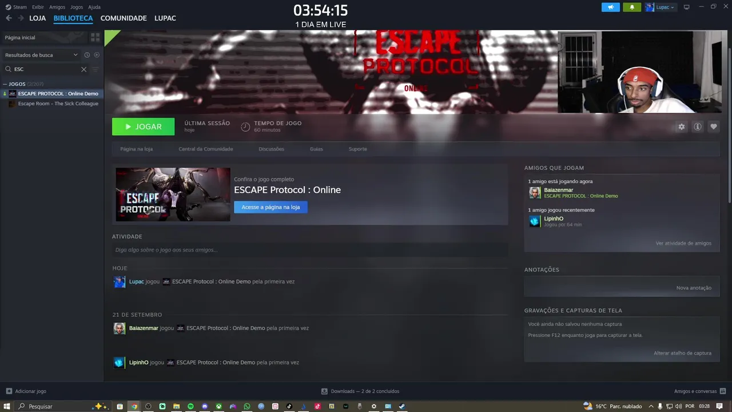Go to the COMUNIDADE tab
The height and width of the screenshot is (412, 732).
click(x=124, y=18)
